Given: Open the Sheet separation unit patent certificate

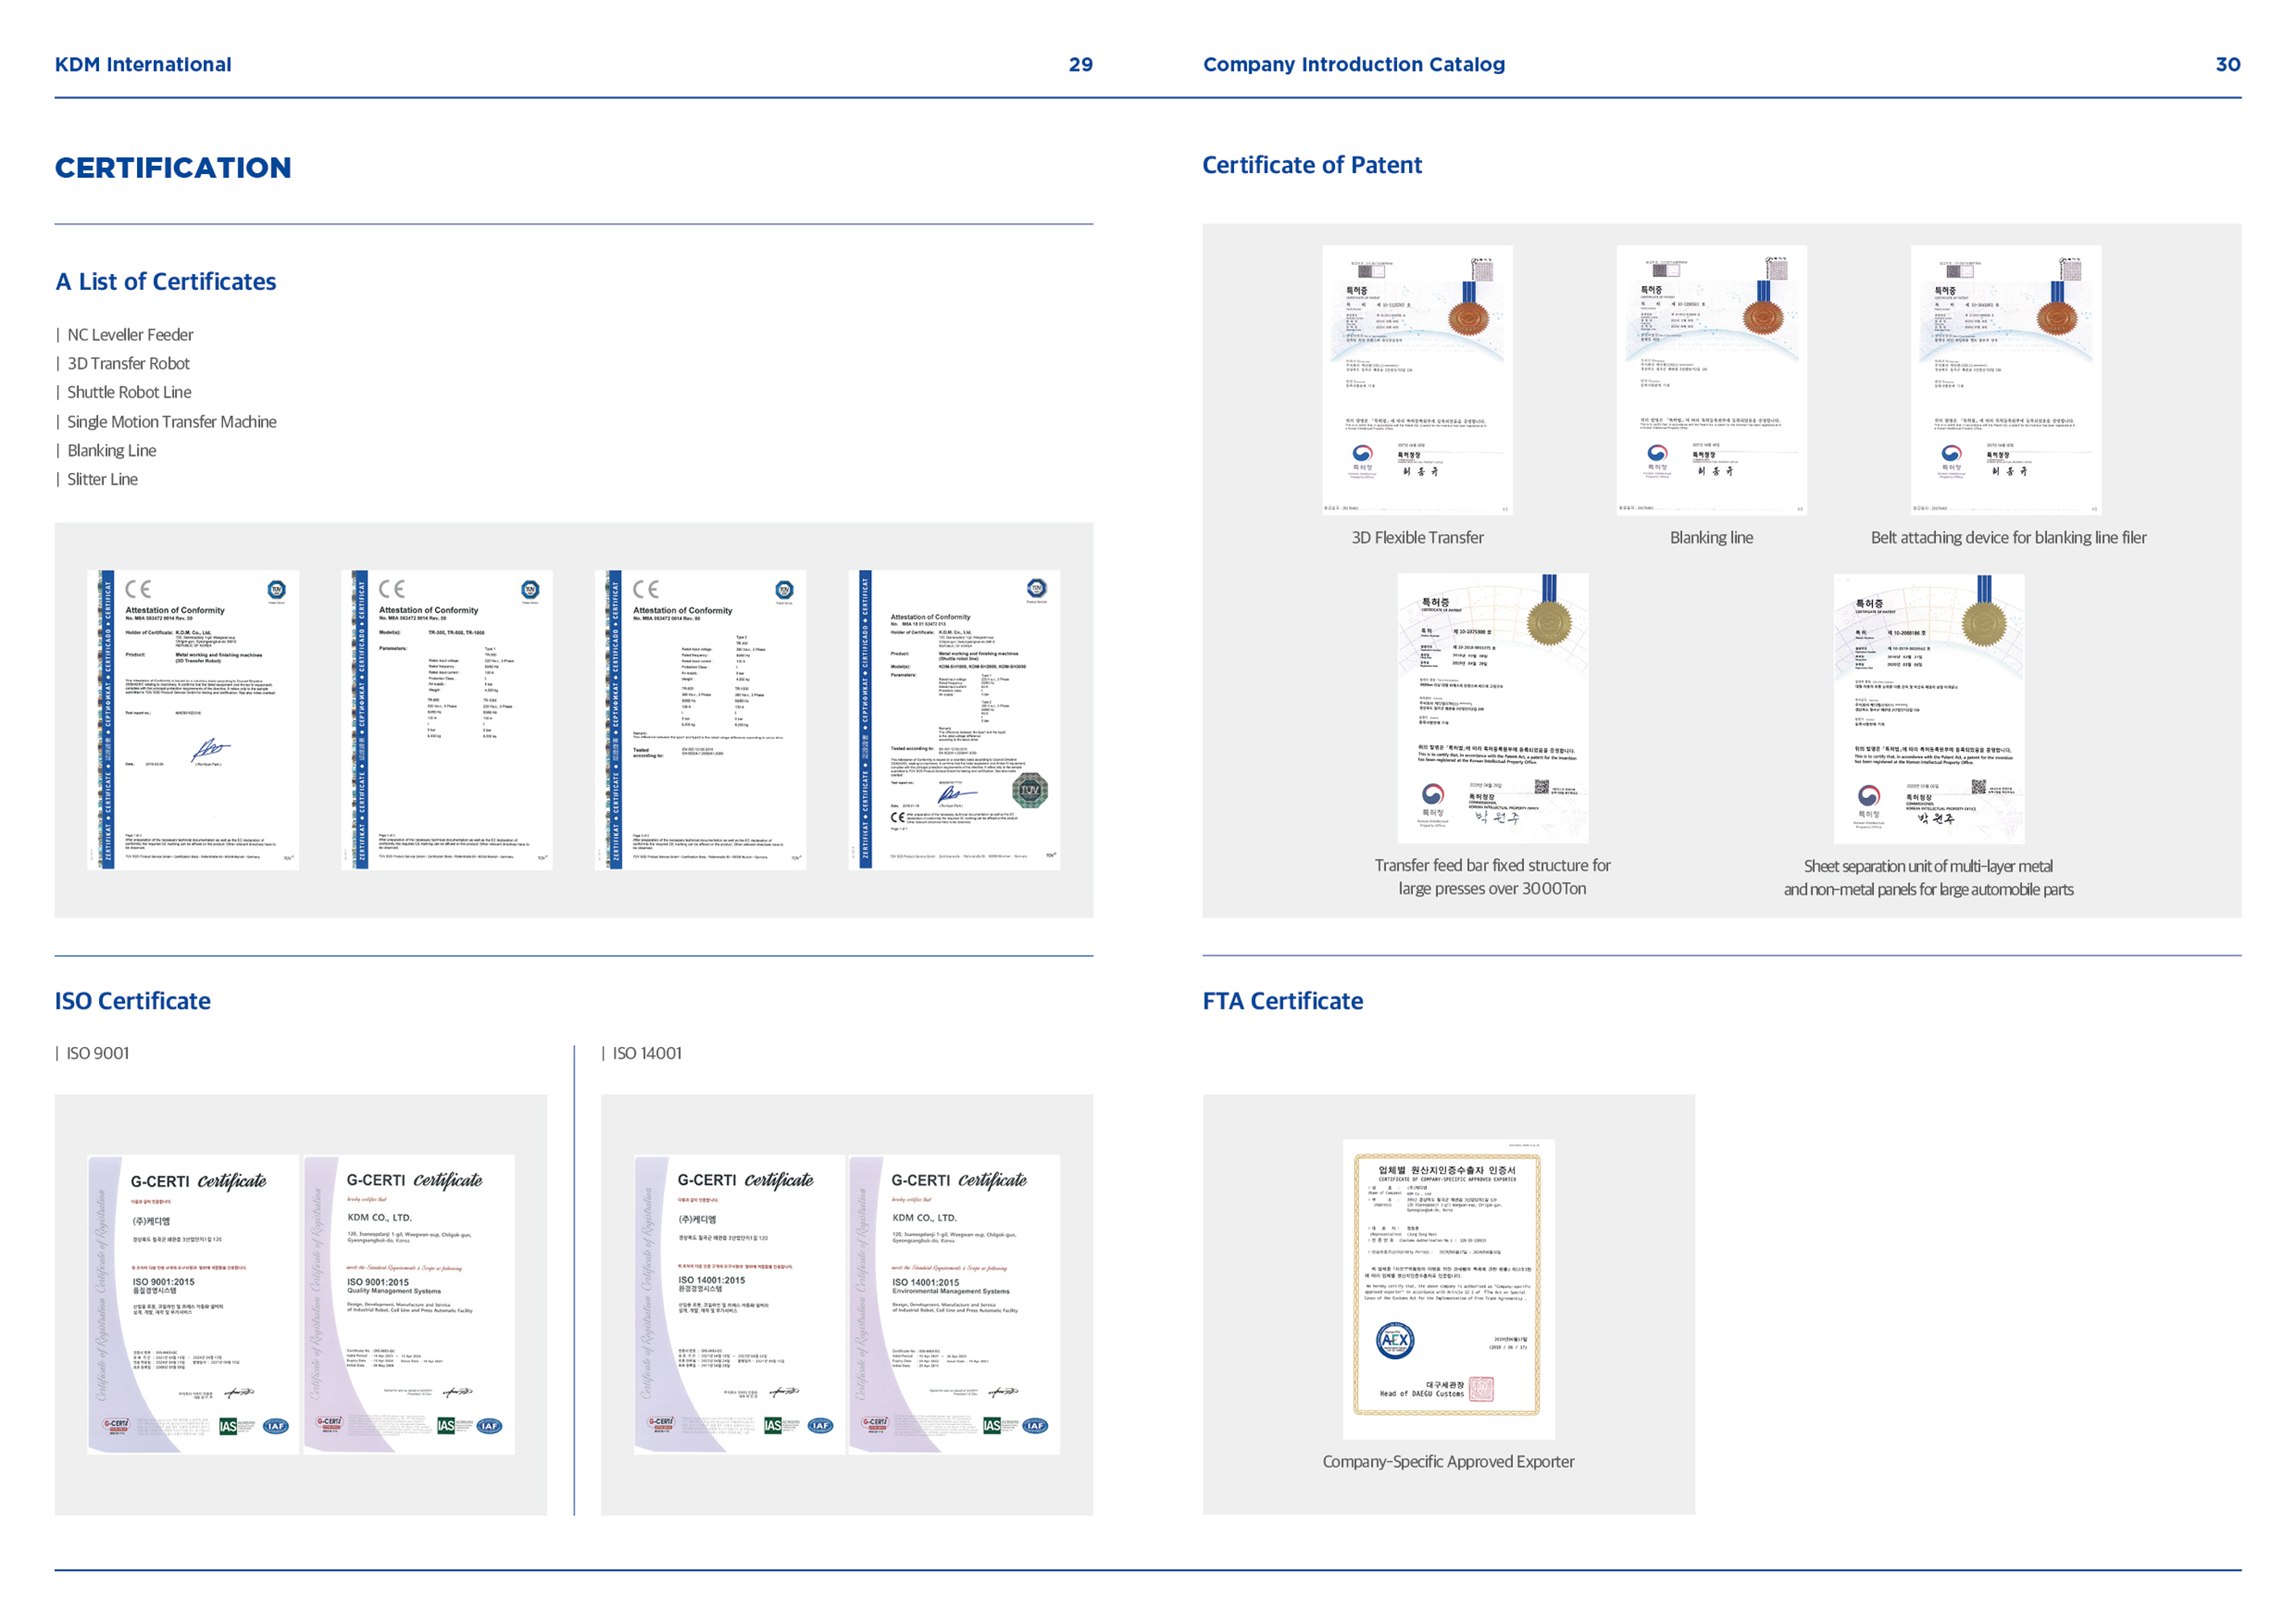Looking at the screenshot, I should point(1928,708).
